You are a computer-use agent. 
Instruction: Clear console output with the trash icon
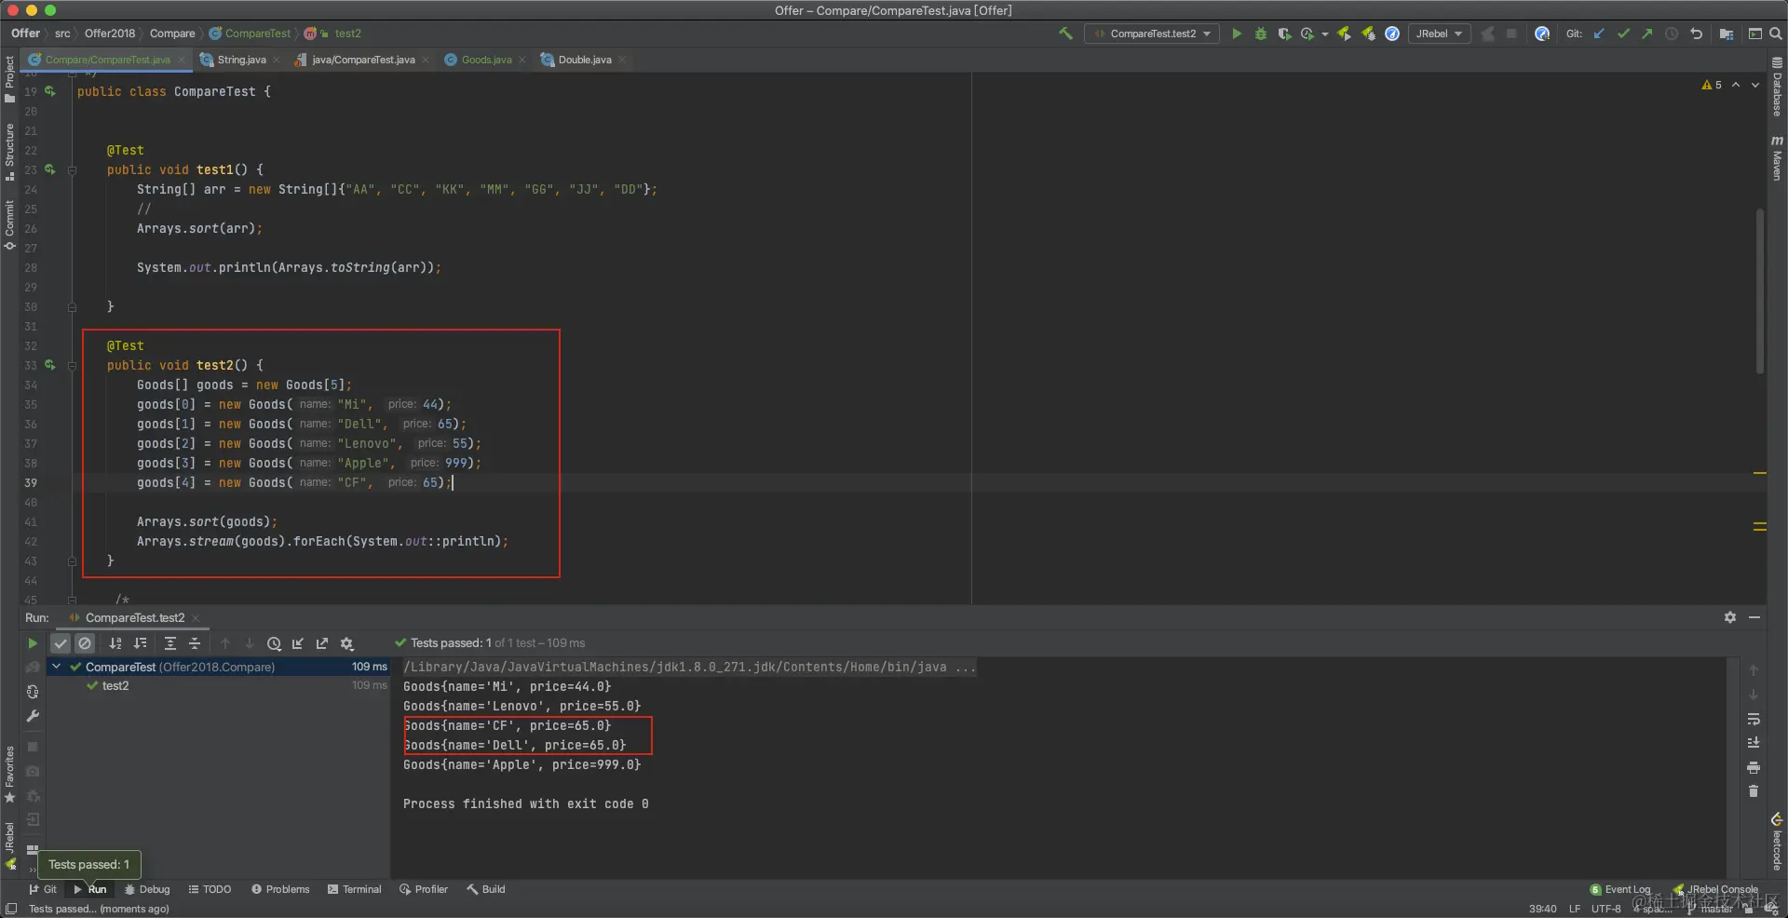(1754, 791)
